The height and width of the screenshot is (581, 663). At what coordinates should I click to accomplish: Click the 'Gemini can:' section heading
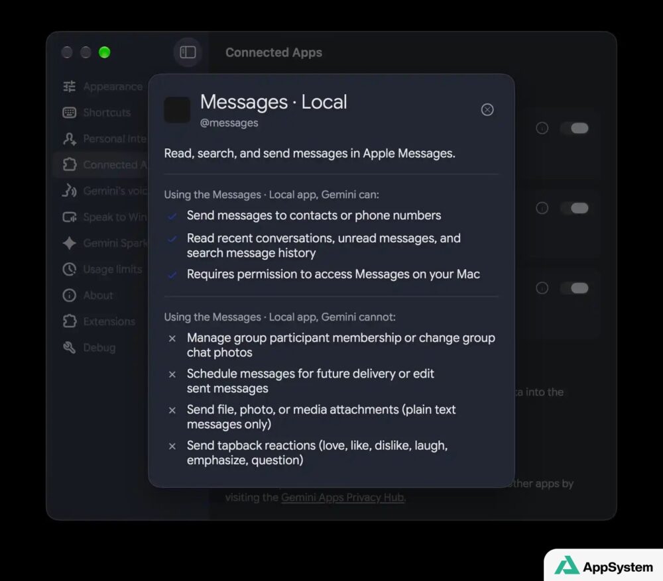coord(271,195)
